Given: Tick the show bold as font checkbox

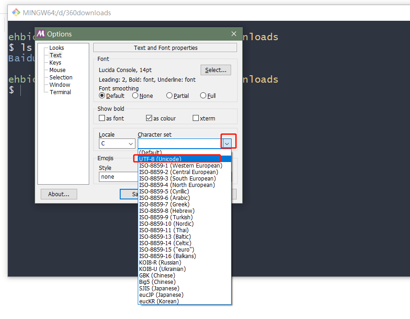Looking at the screenshot, I should (102, 118).
